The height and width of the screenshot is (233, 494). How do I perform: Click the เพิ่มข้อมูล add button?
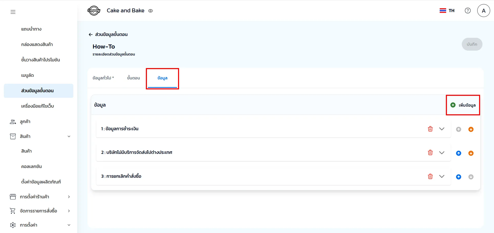[x=463, y=105]
